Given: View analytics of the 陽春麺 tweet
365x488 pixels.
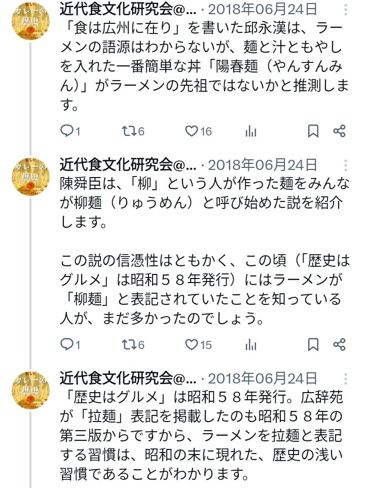Looking at the screenshot, I should (250, 131).
